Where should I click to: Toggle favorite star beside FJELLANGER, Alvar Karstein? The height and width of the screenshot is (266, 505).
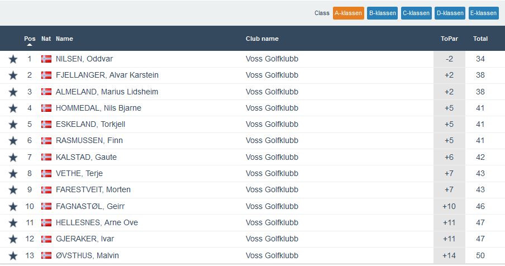coord(13,75)
